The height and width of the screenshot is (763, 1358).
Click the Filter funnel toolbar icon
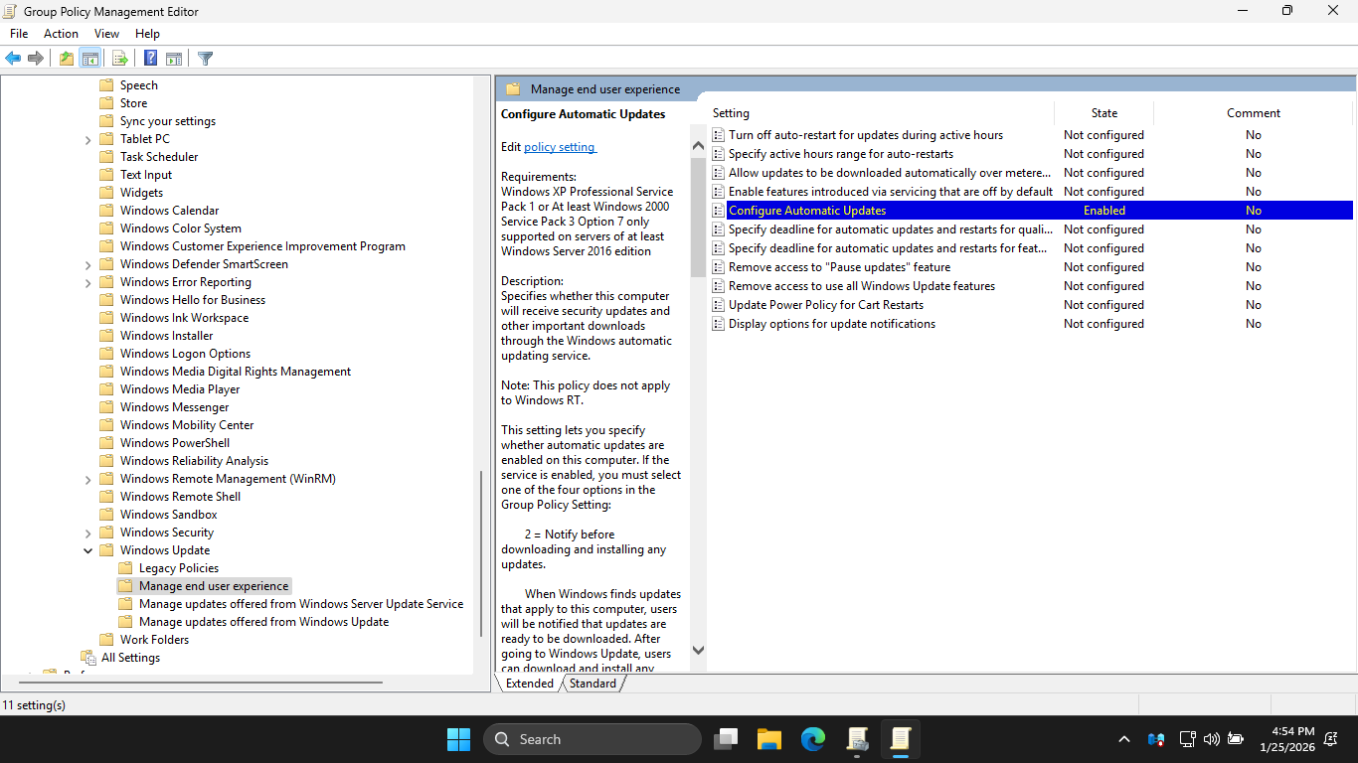pyautogui.click(x=206, y=59)
